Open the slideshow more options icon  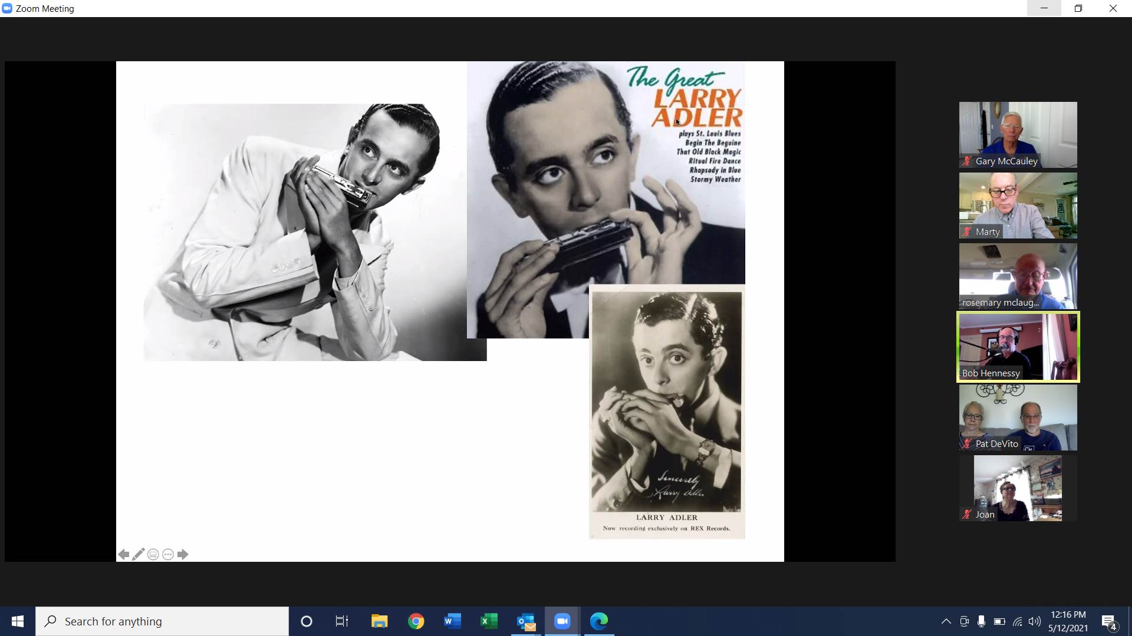pos(168,554)
